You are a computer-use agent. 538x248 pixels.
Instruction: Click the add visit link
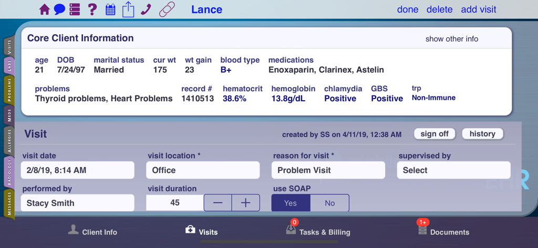478,9
